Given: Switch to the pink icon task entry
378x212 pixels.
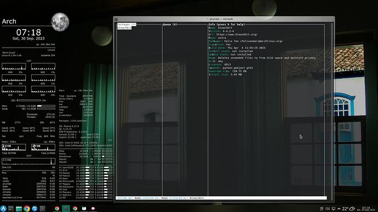Looking at the screenshot, I should point(93,208).
